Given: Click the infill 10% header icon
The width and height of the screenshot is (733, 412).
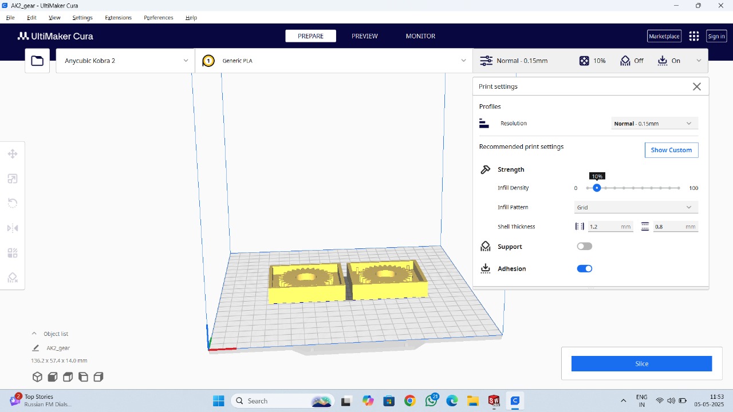Looking at the screenshot, I should [584, 61].
